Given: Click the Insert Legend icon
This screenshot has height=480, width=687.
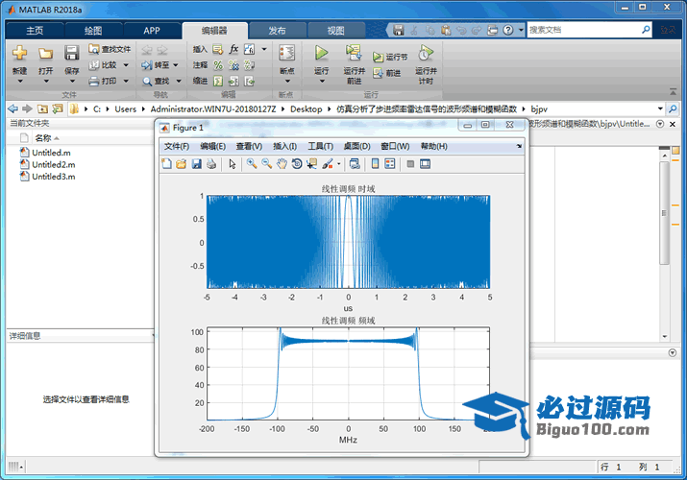Looking at the screenshot, I should click(x=389, y=164).
